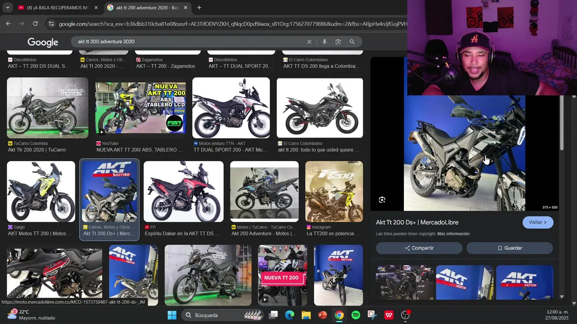Viewport: 577px width, 324px height.
Task: Click 'AKT TT DS 200 llega a Colombia' link
Action: coord(322,66)
